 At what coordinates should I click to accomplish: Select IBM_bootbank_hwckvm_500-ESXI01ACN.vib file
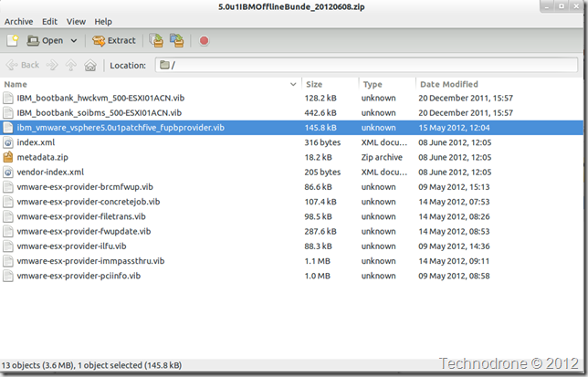[100, 99]
